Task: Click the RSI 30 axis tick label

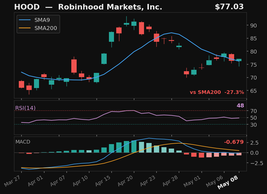Action: 253,125
